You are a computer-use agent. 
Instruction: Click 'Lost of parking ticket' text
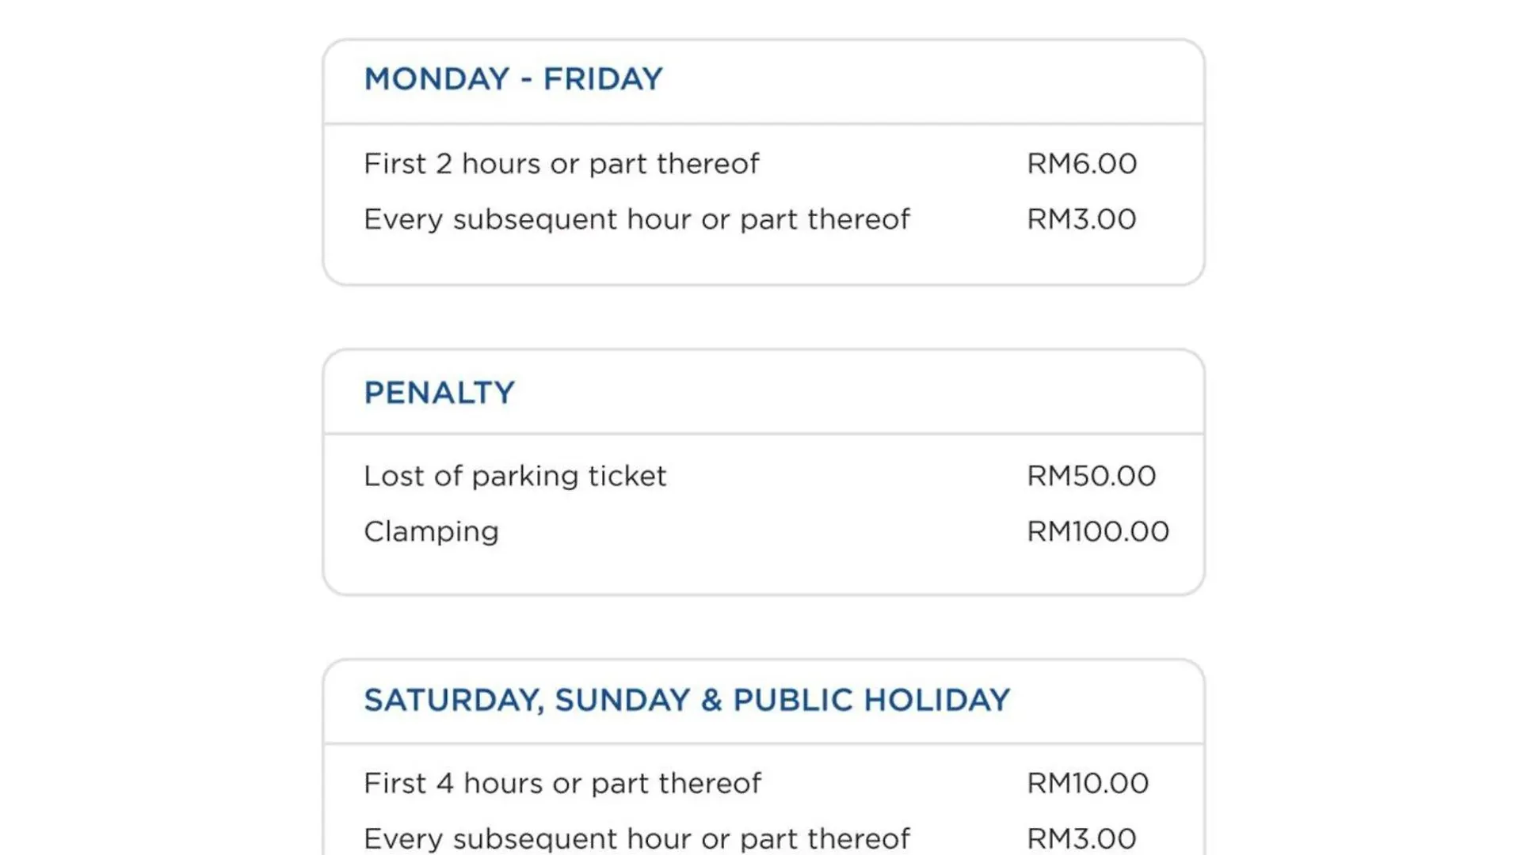pyautogui.click(x=515, y=477)
